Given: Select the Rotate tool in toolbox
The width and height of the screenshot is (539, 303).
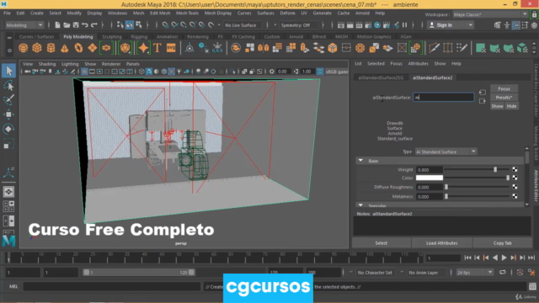Looking at the screenshot, I should 8,129.
